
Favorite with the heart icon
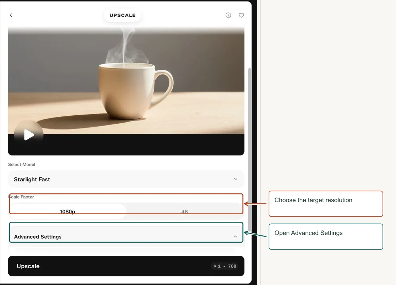tap(241, 15)
